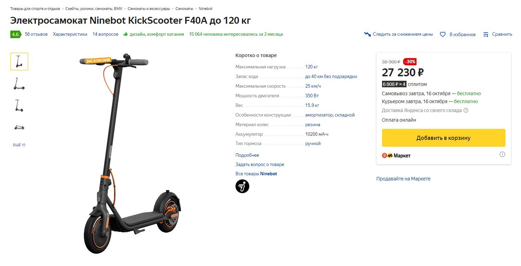Open the 56 отзывов reviews section
521x266 pixels.
tap(36, 34)
